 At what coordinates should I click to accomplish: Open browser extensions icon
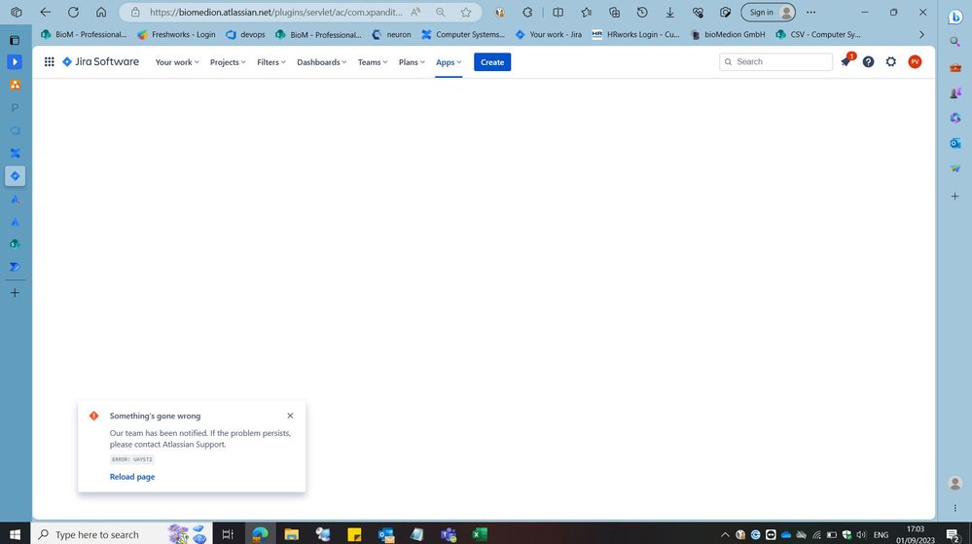pos(527,13)
